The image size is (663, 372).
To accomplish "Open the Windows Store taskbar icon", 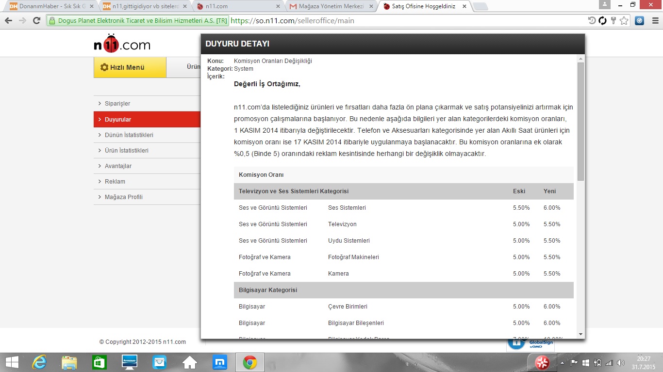I will (x=99, y=362).
